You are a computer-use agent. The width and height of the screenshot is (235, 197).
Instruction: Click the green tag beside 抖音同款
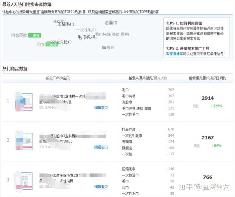(x=35, y=35)
